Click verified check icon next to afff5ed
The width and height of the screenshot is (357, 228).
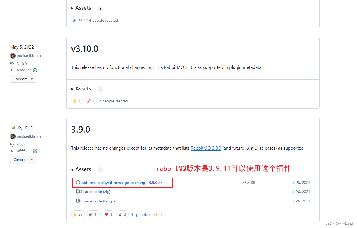[35, 151]
